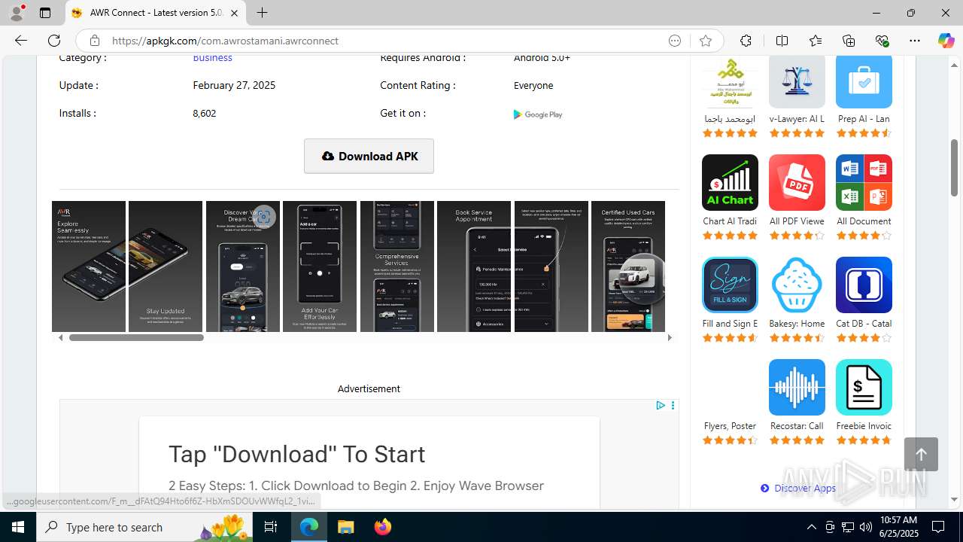Open the Explore Seamlessly screenshot thumbnail
Image resolution: width=963 pixels, height=542 pixels.
click(89, 266)
